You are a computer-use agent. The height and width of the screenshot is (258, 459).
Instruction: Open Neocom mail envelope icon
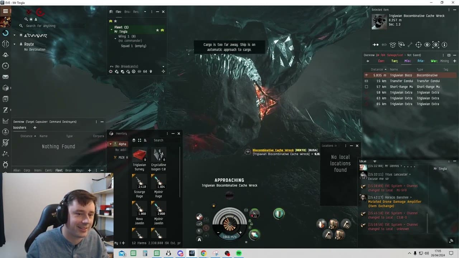point(5,77)
